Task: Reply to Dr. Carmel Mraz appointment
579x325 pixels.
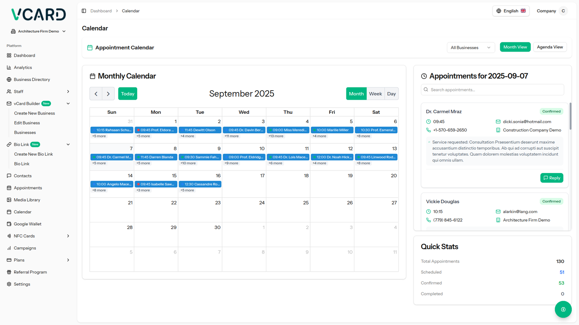Action: tap(551, 178)
